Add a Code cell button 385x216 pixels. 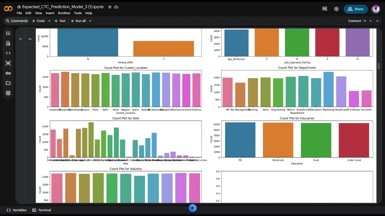pyautogui.click(x=38, y=21)
